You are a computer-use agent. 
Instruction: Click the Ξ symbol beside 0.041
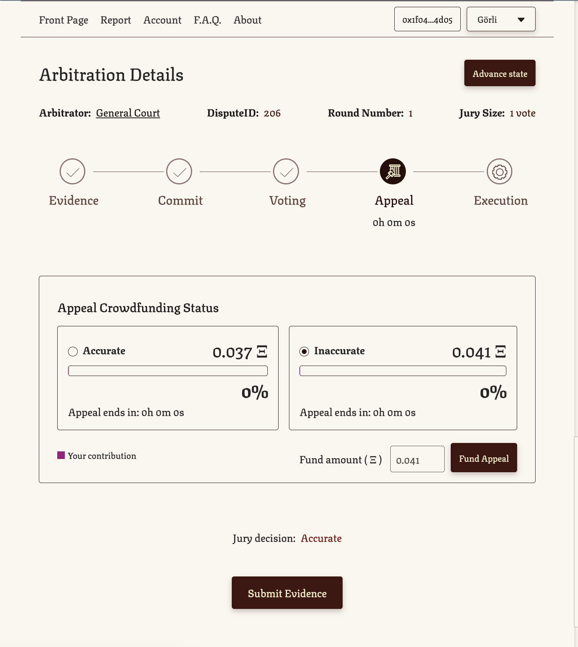coord(501,352)
